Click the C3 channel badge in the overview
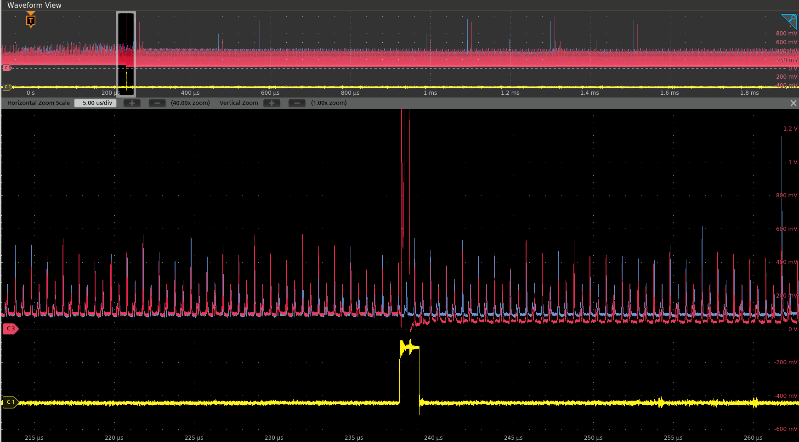Image resolution: width=799 pixels, height=442 pixels. [x=7, y=68]
